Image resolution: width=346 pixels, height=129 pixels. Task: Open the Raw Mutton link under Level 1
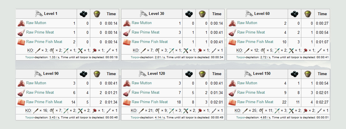click(36, 23)
